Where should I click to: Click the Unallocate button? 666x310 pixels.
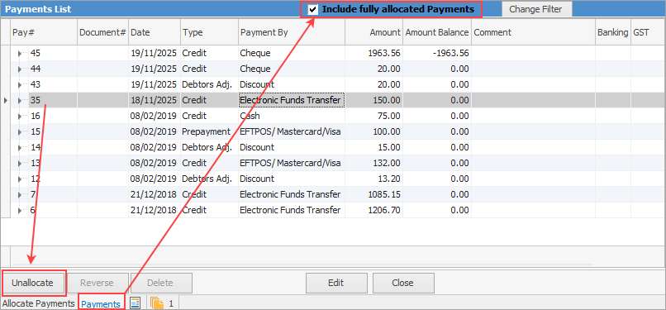[x=32, y=283]
